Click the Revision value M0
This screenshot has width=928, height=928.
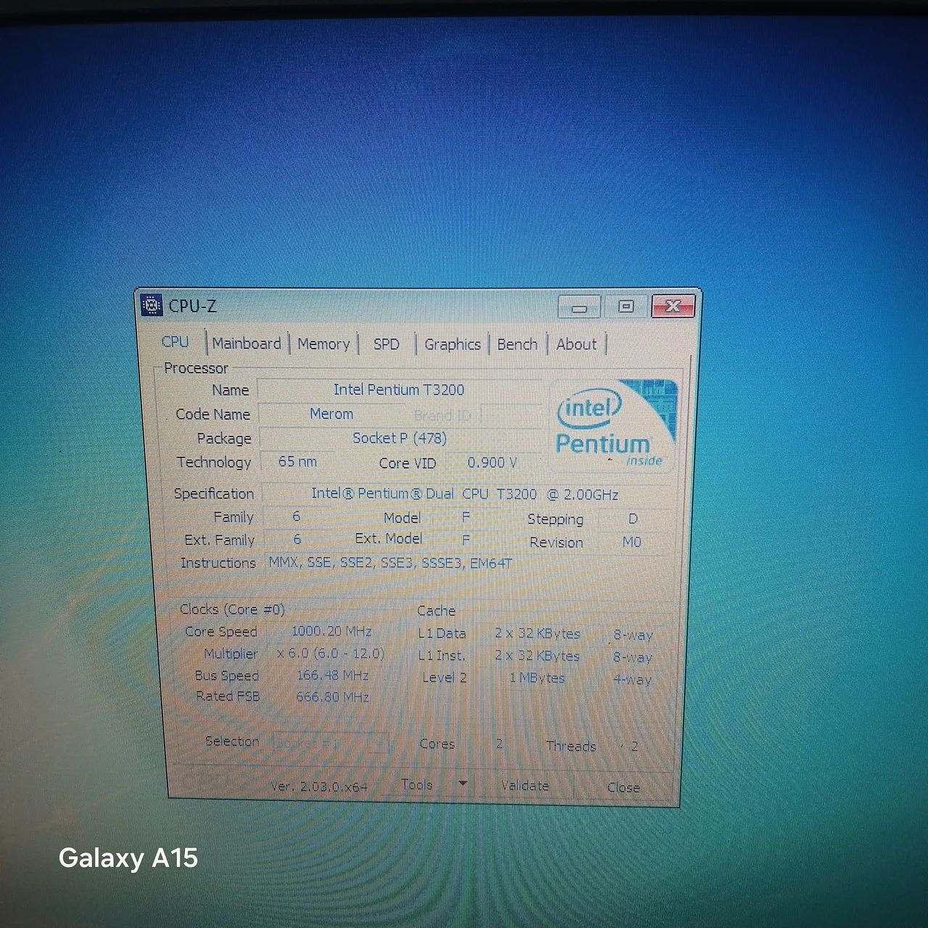[632, 542]
